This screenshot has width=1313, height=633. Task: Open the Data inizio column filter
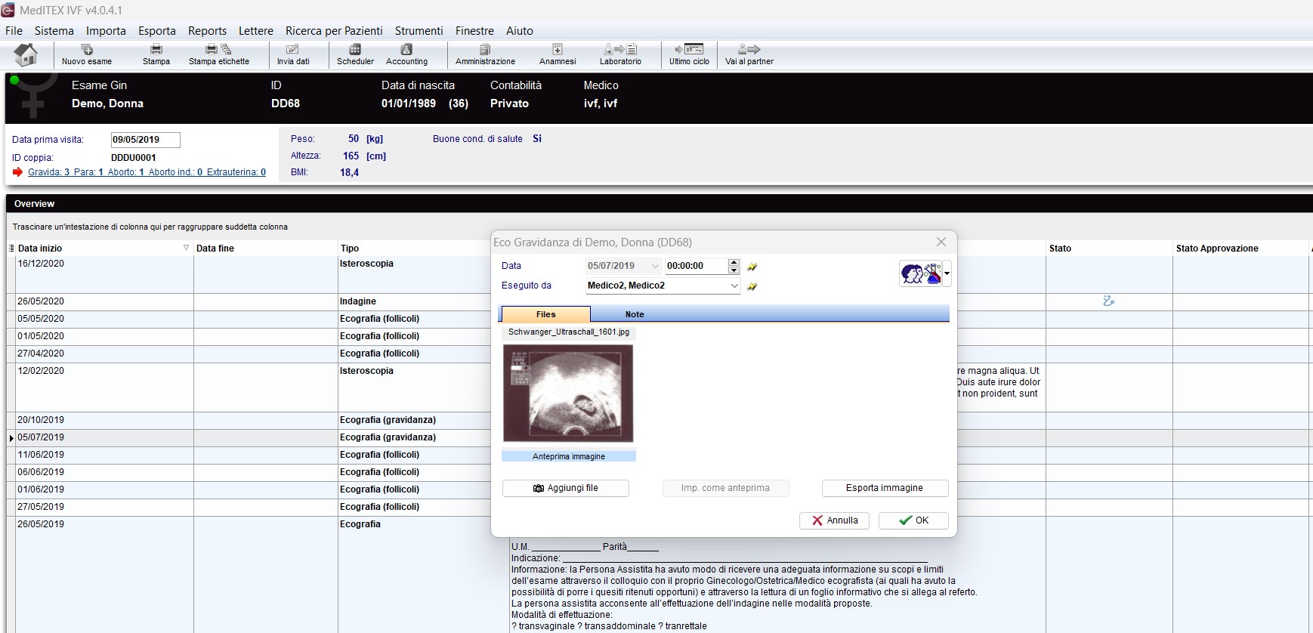(186, 248)
